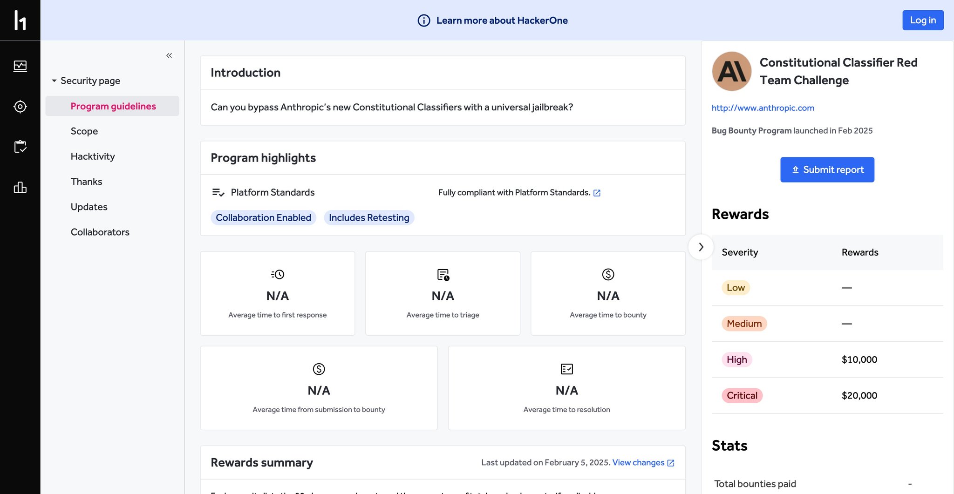Open the leaderboard bar chart icon

click(x=20, y=188)
